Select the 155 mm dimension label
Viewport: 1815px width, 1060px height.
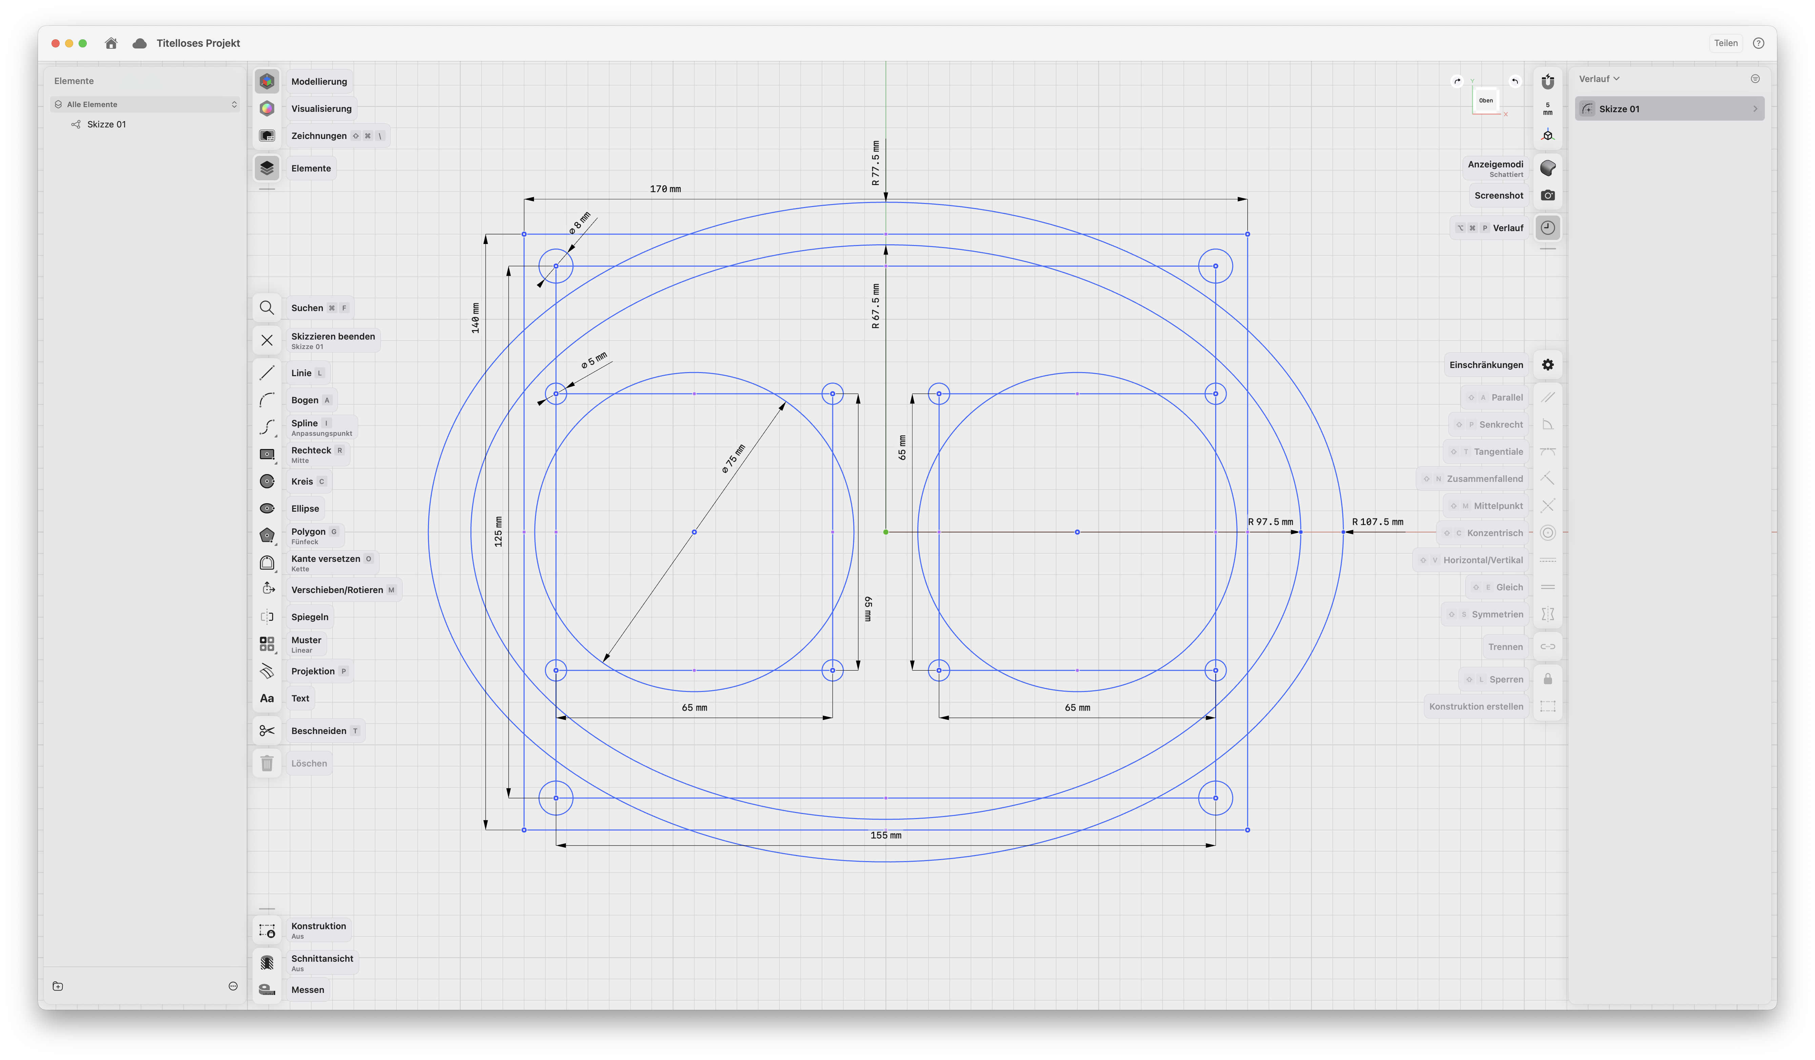click(x=885, y=835)
